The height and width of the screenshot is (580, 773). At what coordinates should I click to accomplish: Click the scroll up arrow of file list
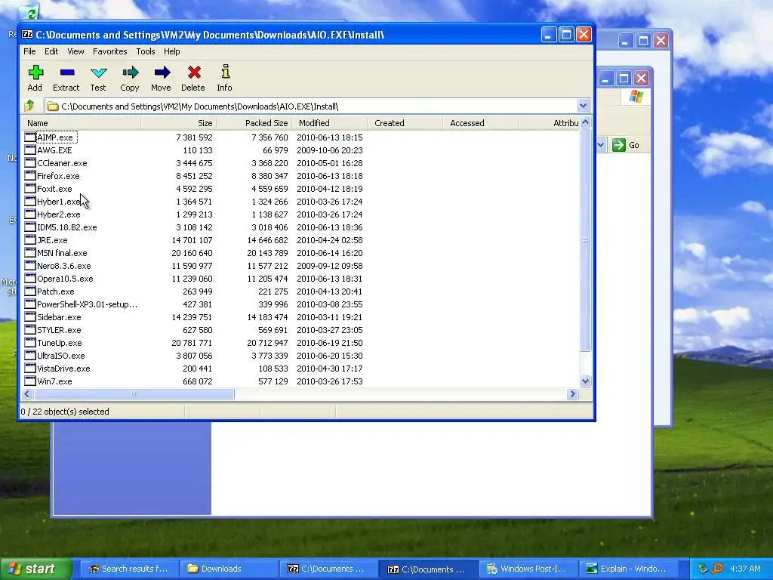coord(585,122)
